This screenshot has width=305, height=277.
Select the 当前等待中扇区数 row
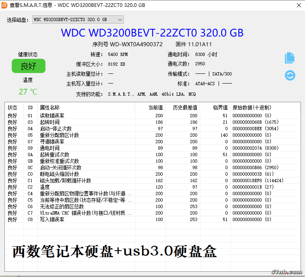152,200
